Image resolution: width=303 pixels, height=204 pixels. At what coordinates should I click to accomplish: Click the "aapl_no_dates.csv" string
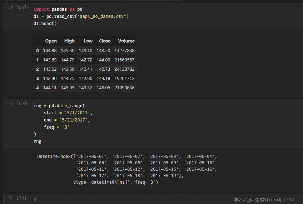coord(101,16)
